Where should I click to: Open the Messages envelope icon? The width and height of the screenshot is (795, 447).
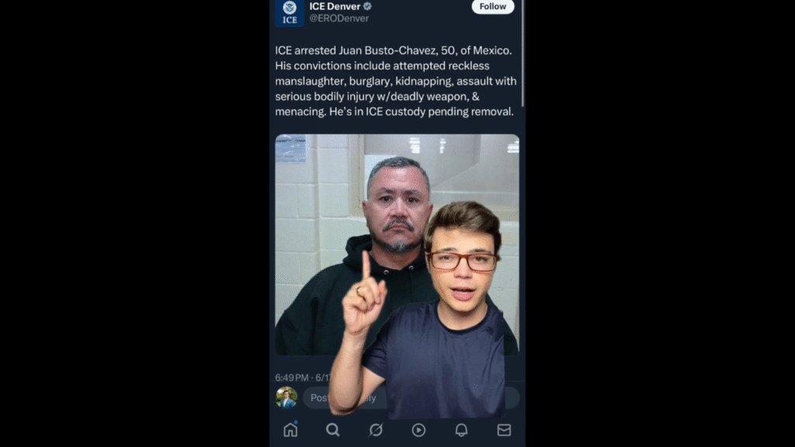point(504,430)
